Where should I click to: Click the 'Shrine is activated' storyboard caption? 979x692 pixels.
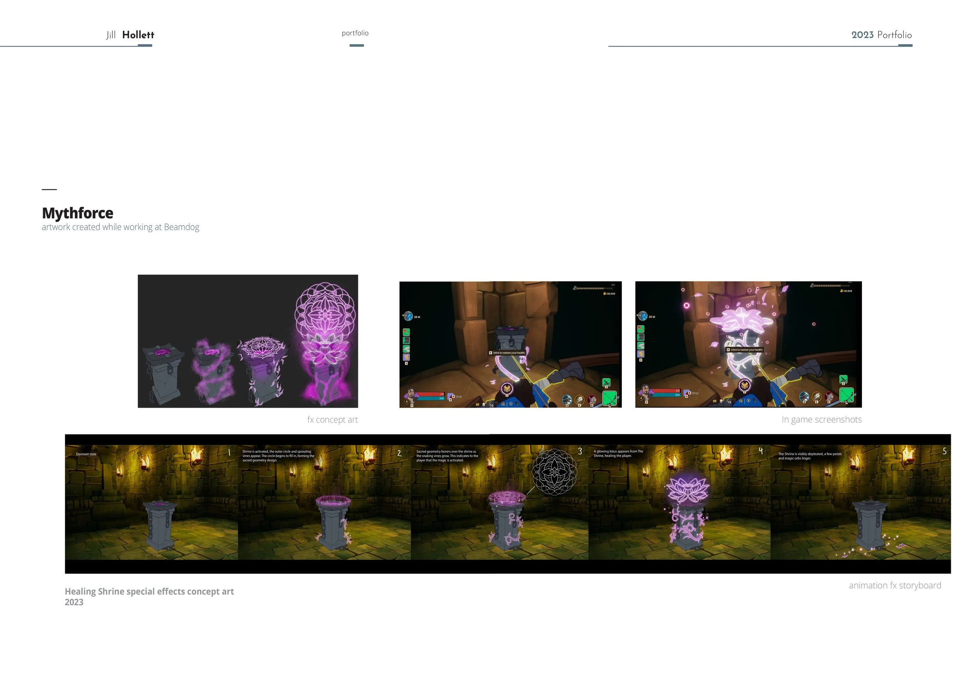click(x=278, y=456)
